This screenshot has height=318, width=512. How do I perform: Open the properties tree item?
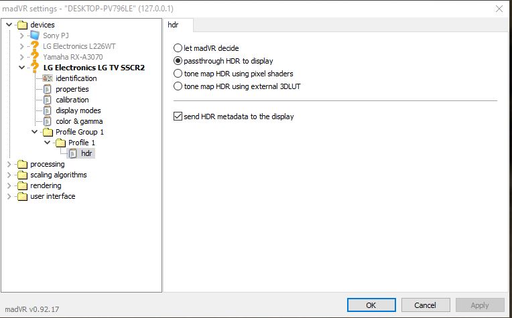click(72, 89)
